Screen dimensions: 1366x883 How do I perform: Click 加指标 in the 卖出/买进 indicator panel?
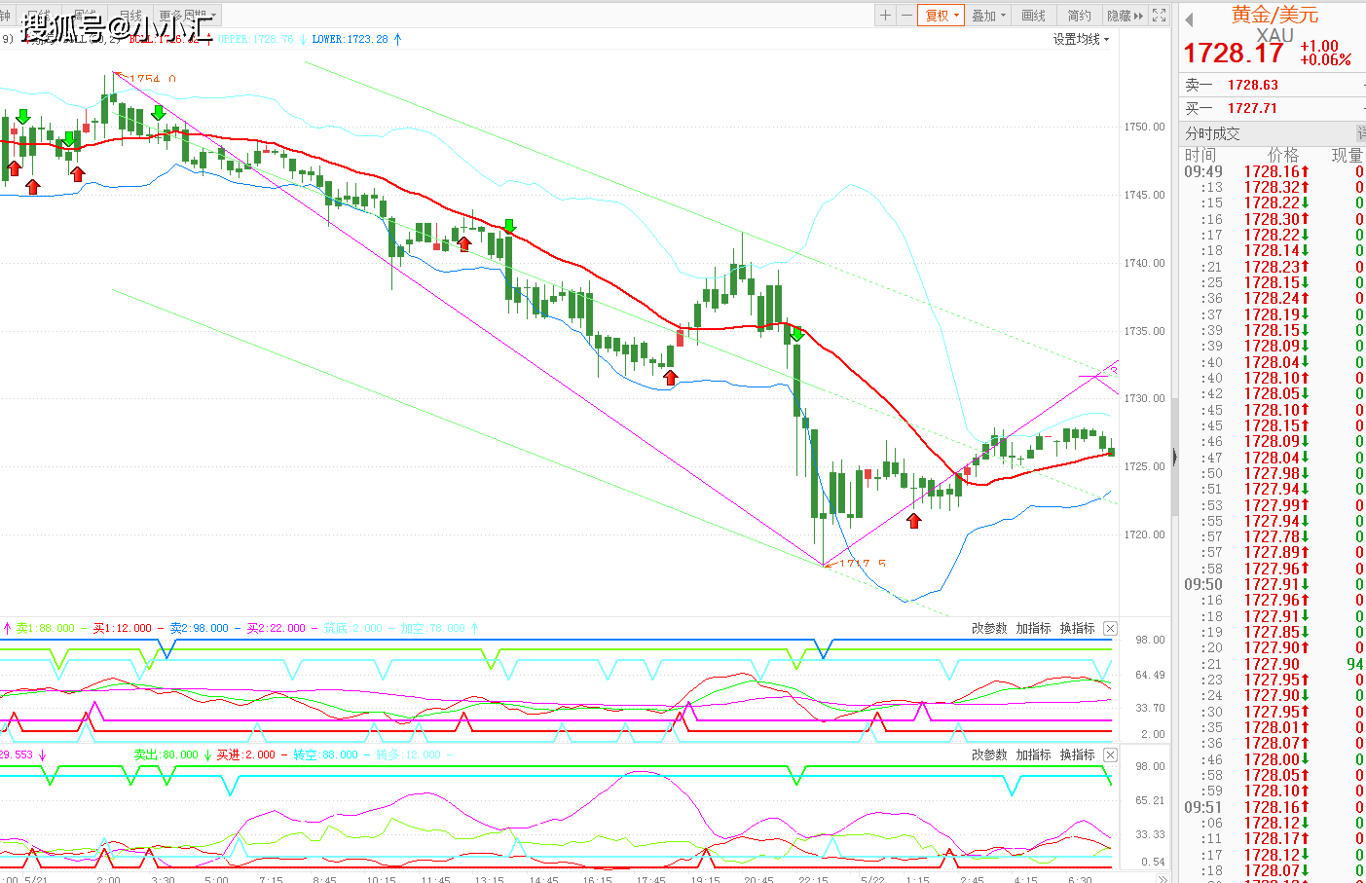click(1033, 754)
